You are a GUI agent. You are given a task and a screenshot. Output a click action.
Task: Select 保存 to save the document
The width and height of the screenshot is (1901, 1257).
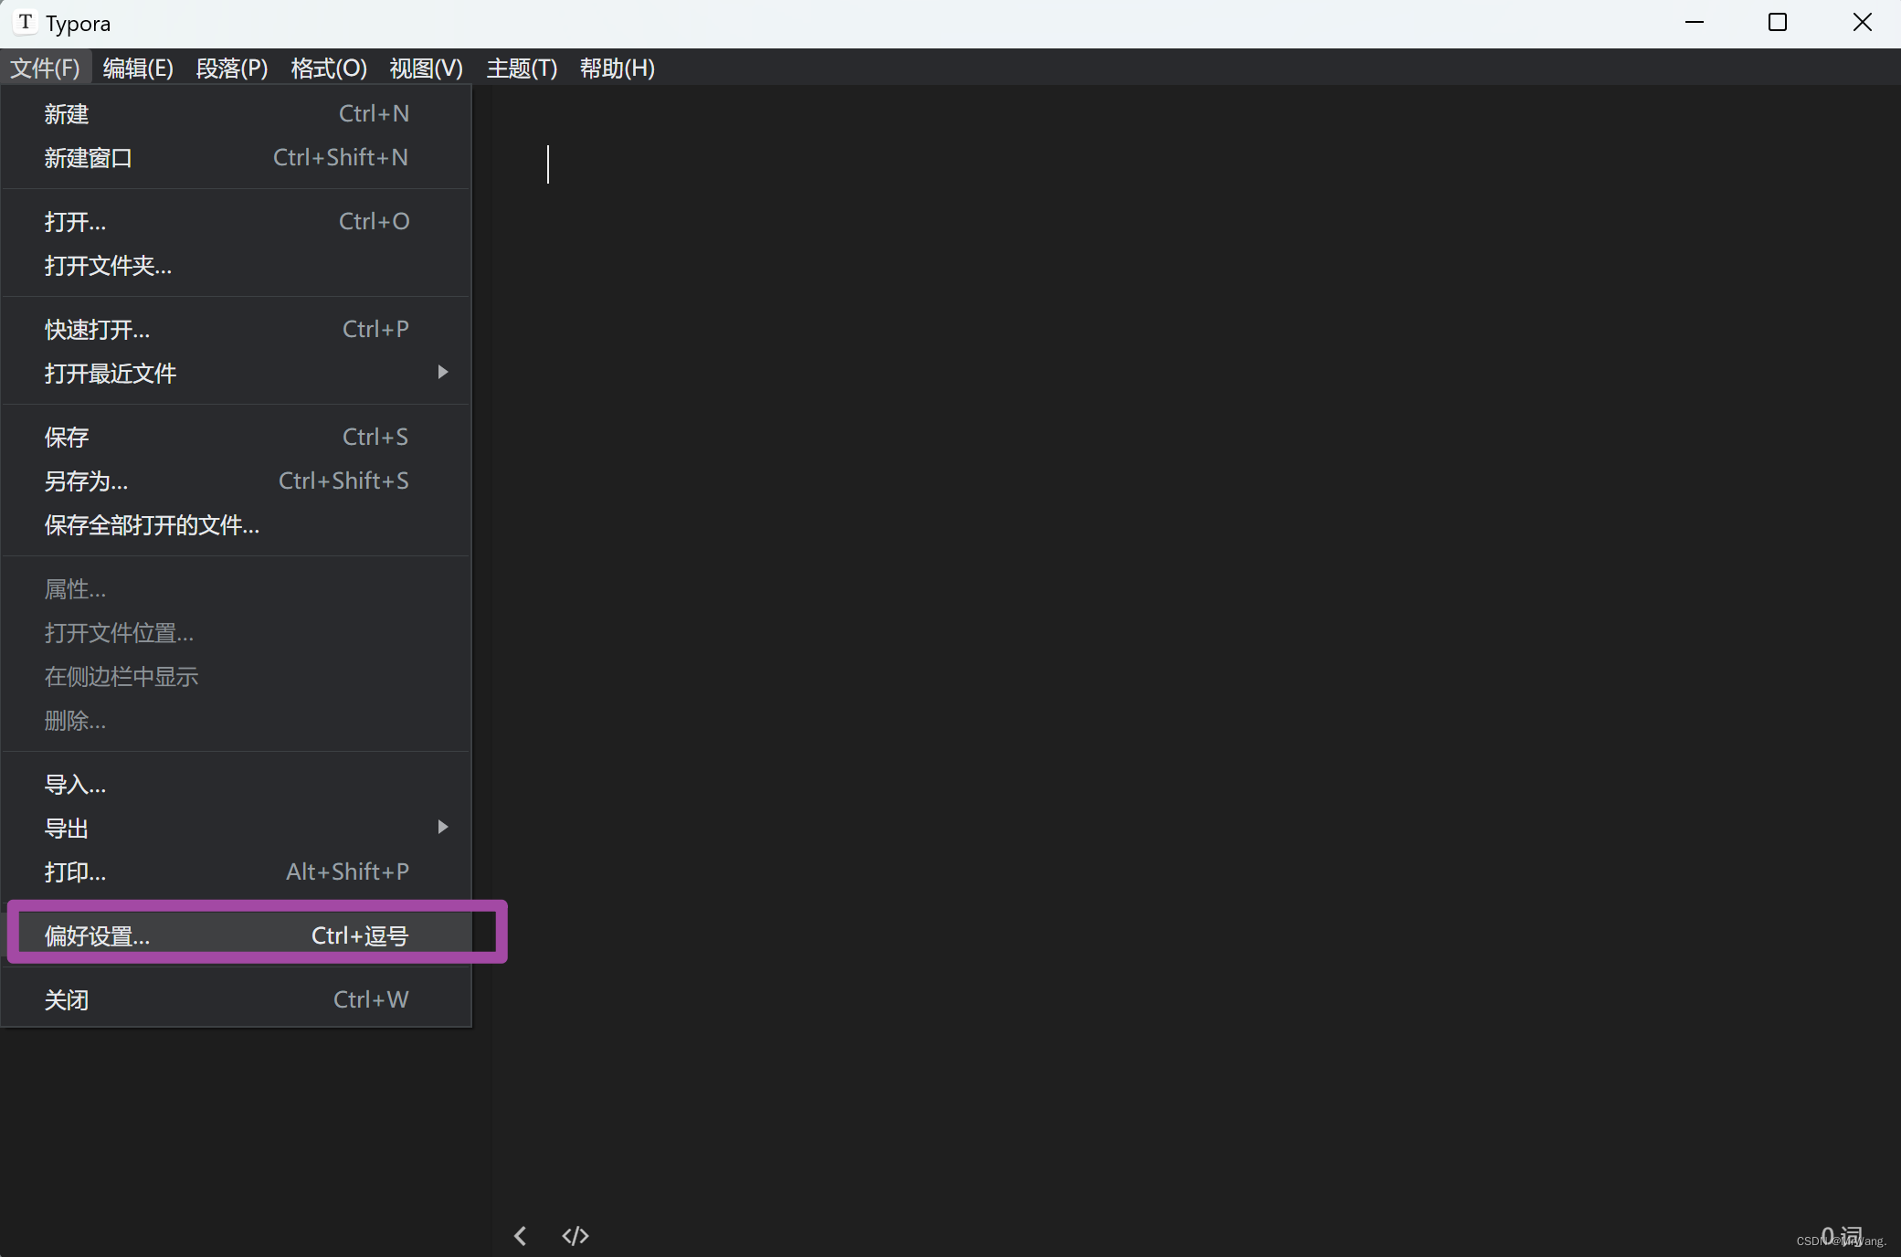236,438
